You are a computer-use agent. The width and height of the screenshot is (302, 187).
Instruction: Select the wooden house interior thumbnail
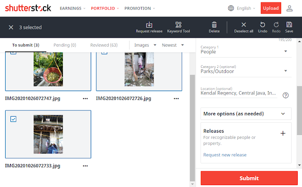(48, 134)
